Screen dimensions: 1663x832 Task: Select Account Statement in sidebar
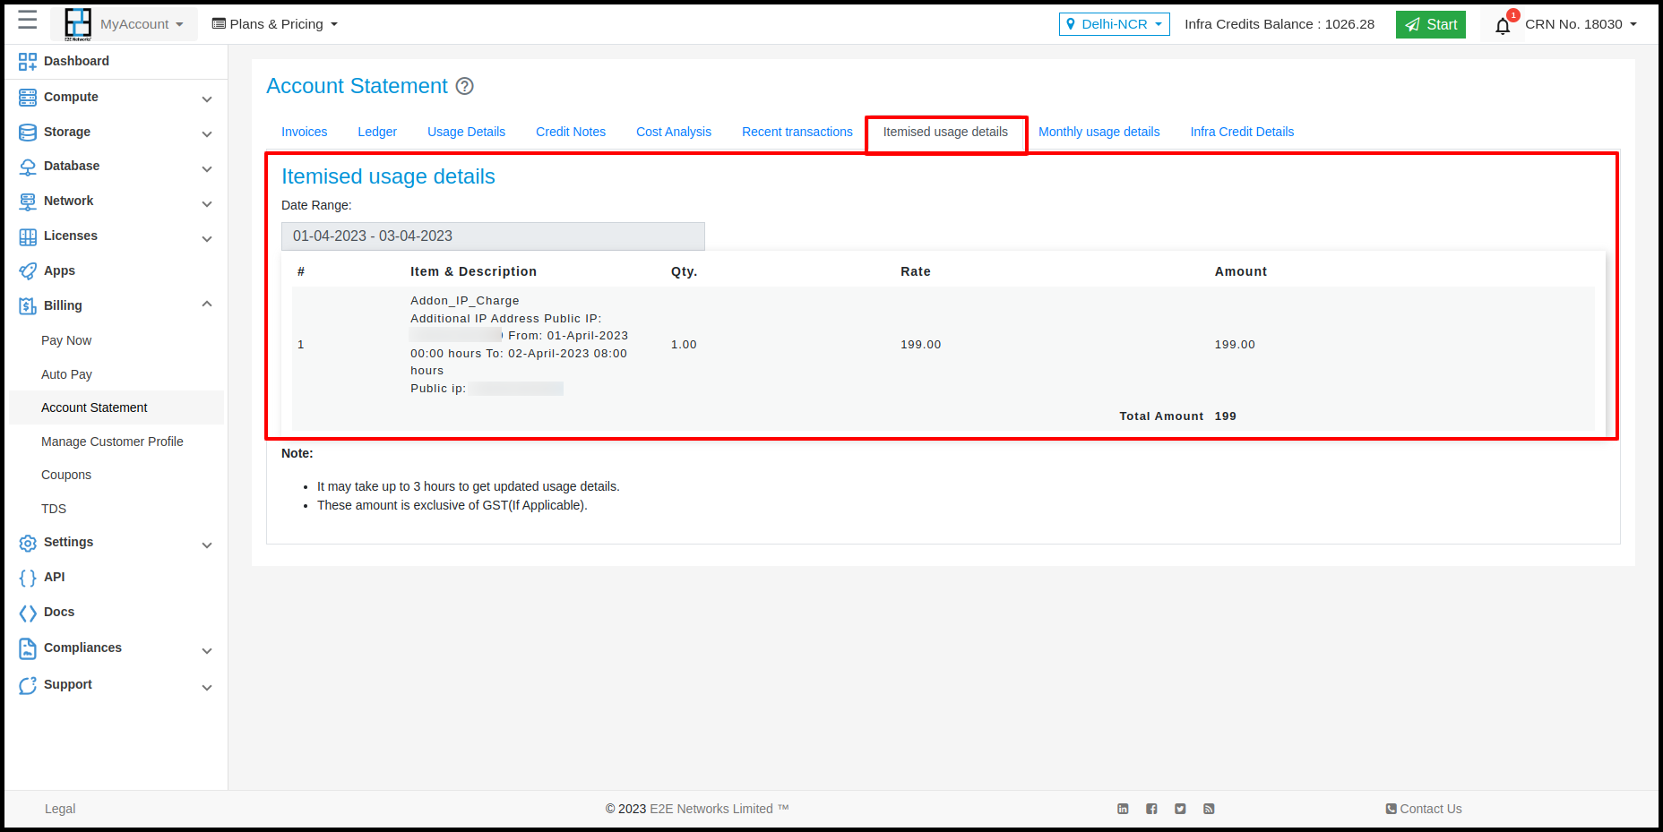click(x=94, y=407)
